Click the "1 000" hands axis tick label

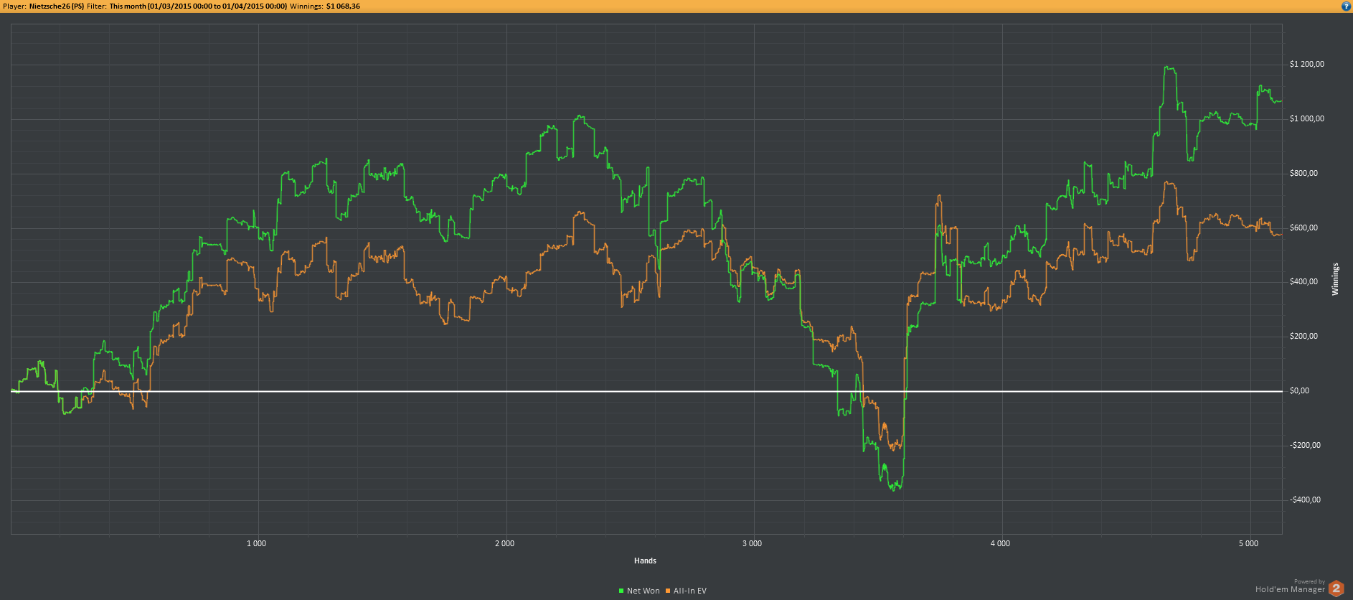click(x=256, y=544)
